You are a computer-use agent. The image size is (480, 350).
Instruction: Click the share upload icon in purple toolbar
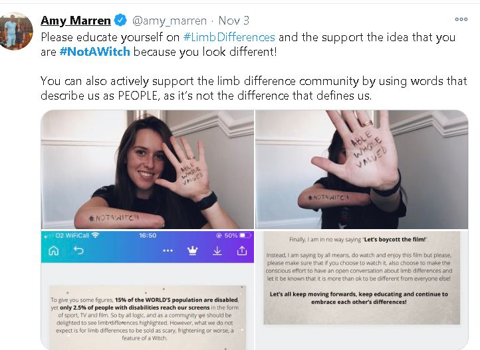point(242,250)
